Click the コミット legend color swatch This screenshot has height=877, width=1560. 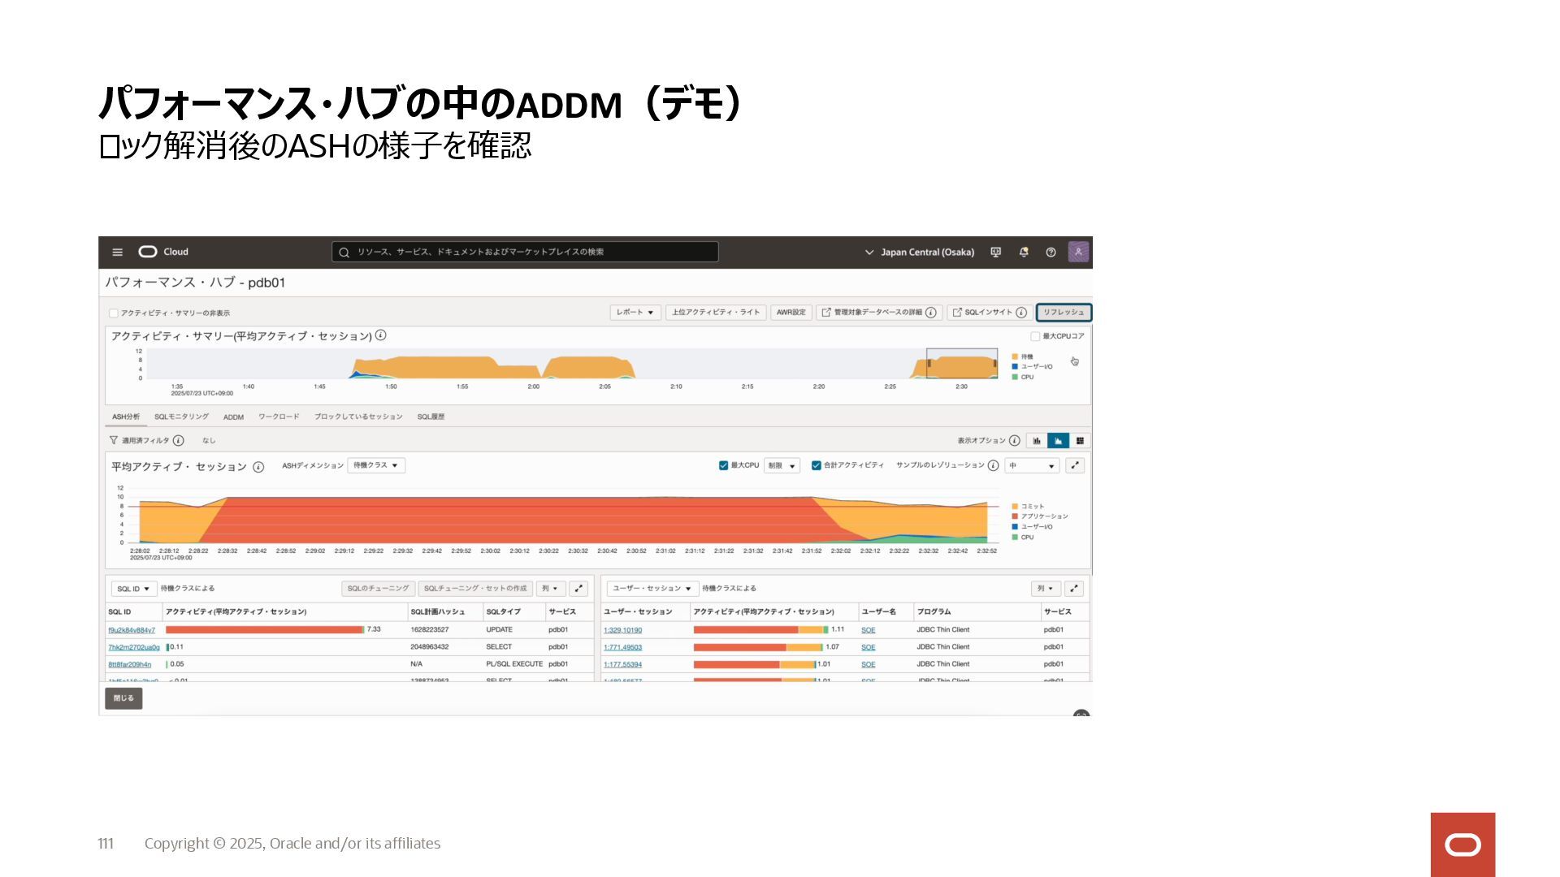(x=1015, y=507)
